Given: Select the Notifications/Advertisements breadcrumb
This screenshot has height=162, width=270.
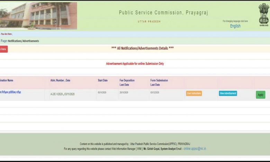Looking at the screenshot, I should [23, 41].
